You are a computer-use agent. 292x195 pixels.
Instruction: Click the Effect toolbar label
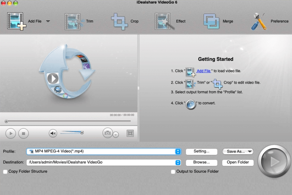[181, 21]
